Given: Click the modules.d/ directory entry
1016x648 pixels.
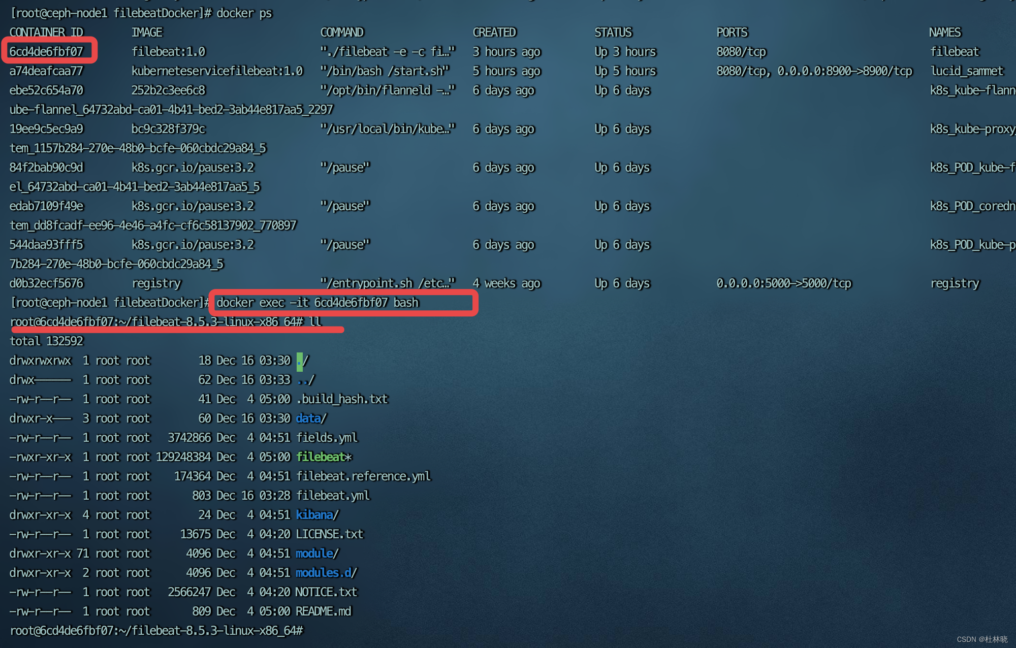Looking at the screenshot, I should pyautogui.click(x=327, y=572).
